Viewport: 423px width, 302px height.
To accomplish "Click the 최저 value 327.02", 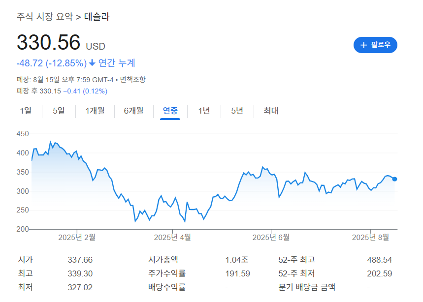I will (x=80, y=287).
